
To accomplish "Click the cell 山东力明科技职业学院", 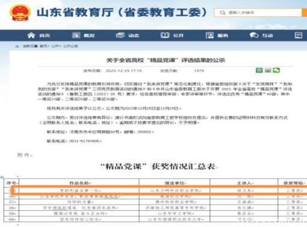I will (175, 190).
